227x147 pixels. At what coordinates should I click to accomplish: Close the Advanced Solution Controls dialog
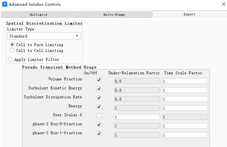tap(223, 4)
